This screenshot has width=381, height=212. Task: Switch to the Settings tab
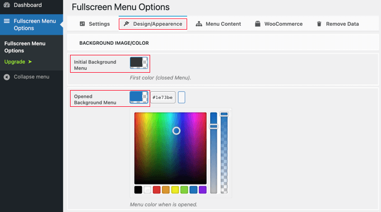(95, 24)
